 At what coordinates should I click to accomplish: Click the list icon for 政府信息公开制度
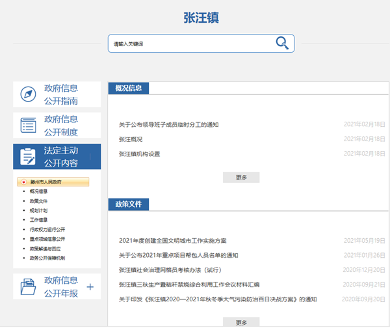point(28,125)
